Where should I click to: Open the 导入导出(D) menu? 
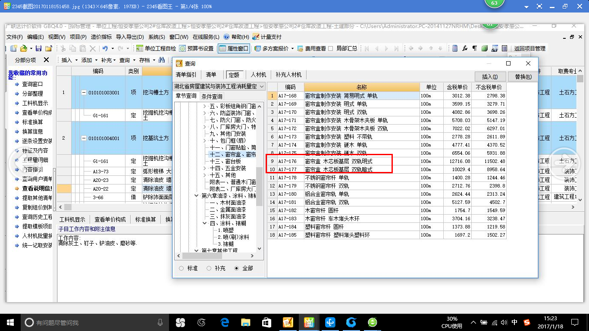click(130, 37)
